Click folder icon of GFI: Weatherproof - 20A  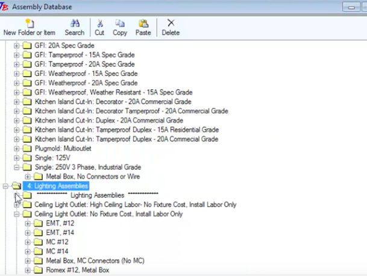(x=27, y=83)
